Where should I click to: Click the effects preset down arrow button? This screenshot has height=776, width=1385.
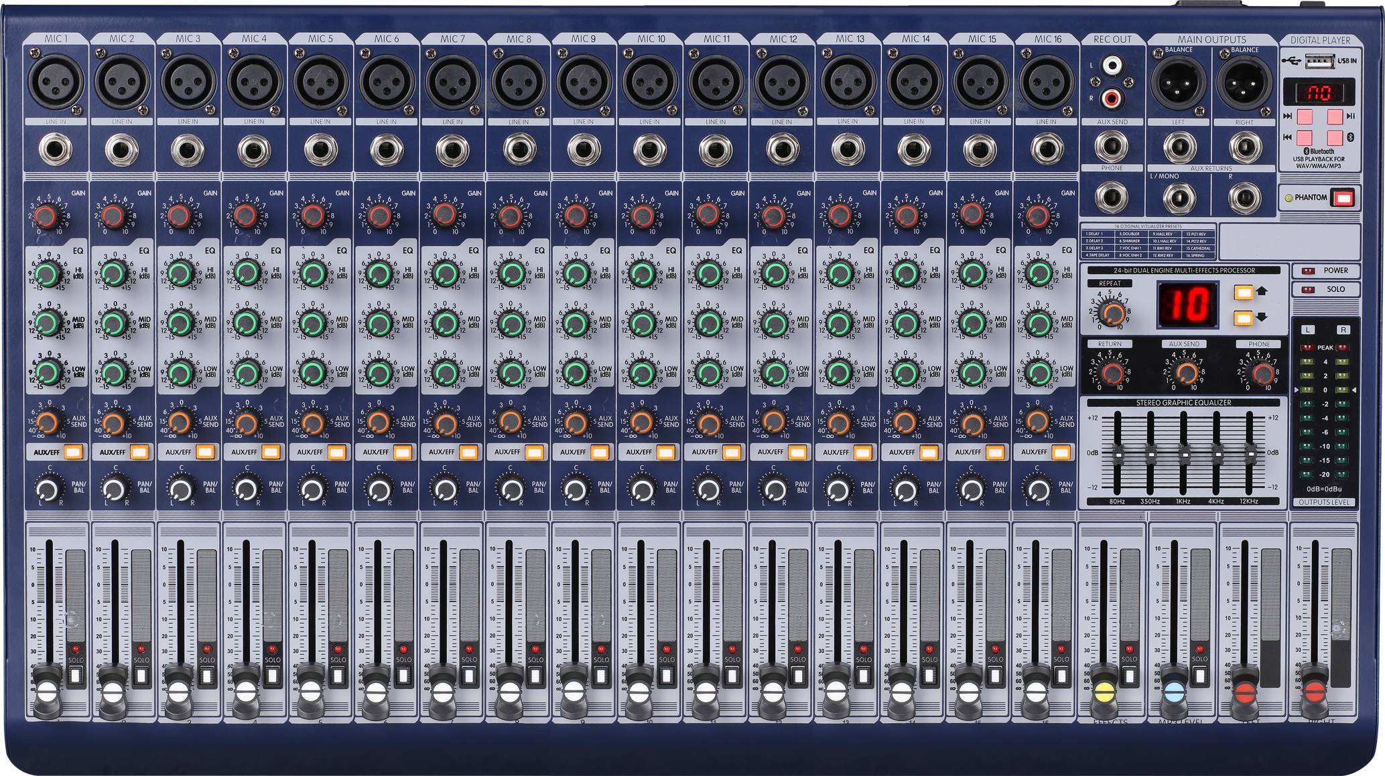(1244, 319)
